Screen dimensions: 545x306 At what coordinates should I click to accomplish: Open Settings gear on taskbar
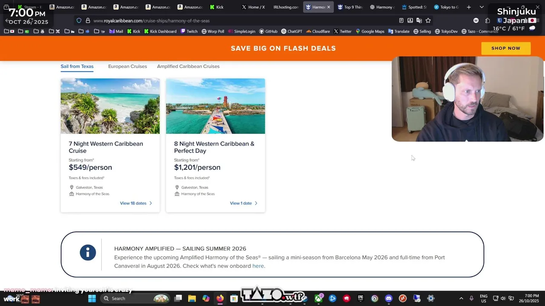point(430,298)
